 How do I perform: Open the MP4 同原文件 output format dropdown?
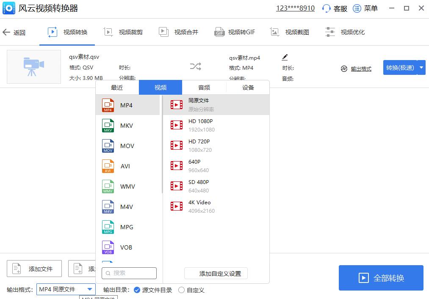click(x=66, y=290)
